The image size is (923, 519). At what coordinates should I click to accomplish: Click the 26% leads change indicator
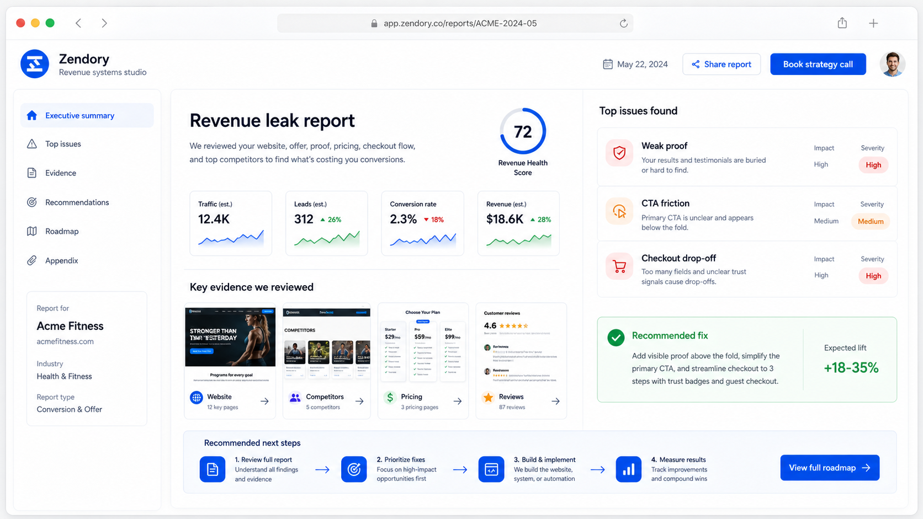pyautogui.click(x=331, y=220)
